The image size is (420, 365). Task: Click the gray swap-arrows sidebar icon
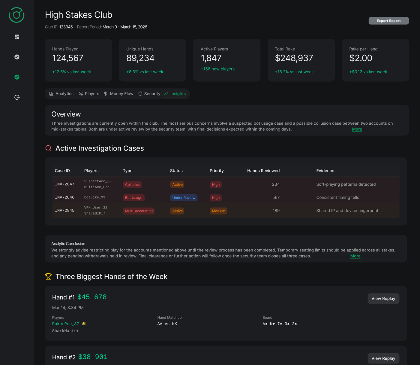[17, 57]
